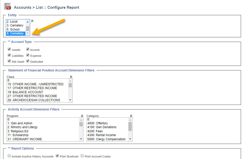
Task: Select entity '3: Cemetery'
Action: (16, 25)
